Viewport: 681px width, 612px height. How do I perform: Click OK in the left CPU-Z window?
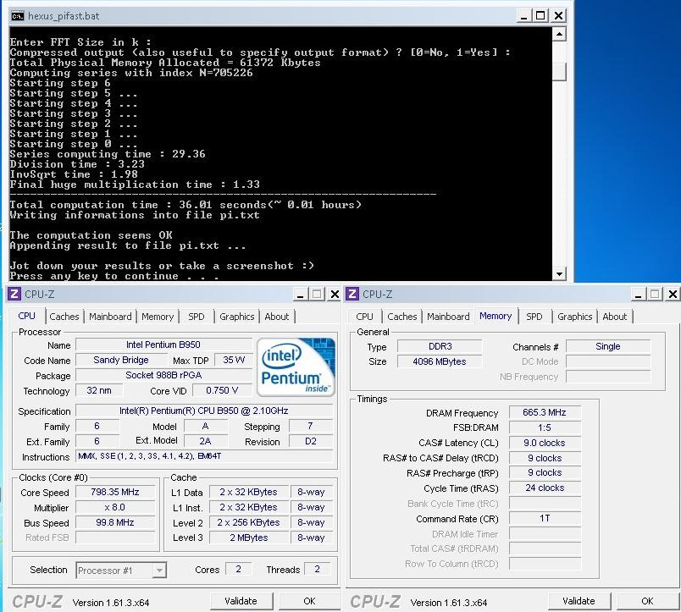pos(309,601)
